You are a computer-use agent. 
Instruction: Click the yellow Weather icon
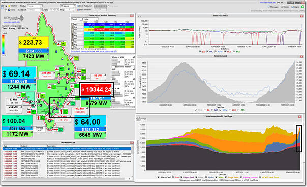[x=9, y=6]
